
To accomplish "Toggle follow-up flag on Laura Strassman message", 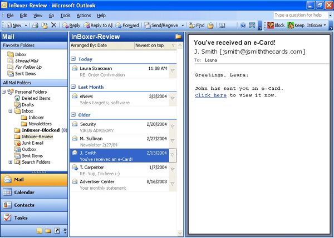I will coord(173,70).
